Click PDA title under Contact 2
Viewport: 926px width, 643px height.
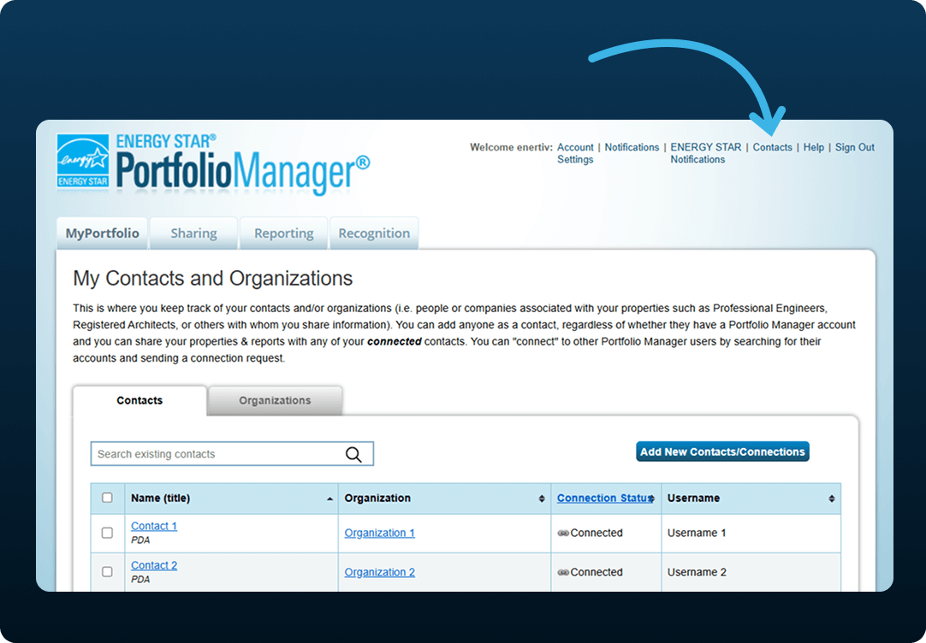click(140, 580)
